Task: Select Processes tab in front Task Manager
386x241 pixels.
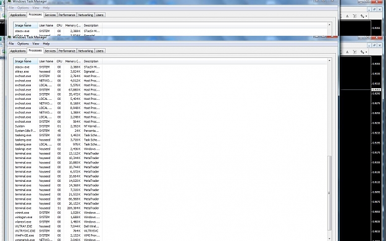Action: (x=35, y=51)
